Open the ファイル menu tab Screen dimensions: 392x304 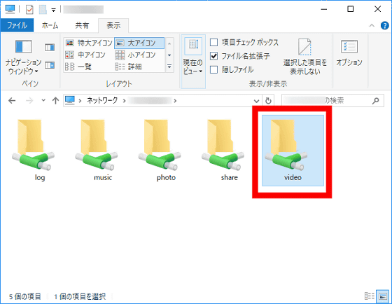[x=17, y=25]
